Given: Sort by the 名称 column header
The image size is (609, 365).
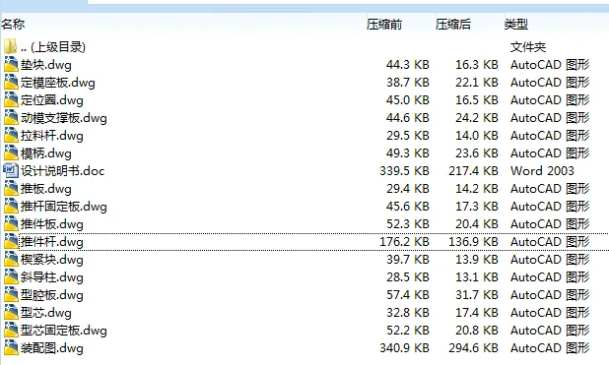Looking at the screenshot, I should (13, 24).
